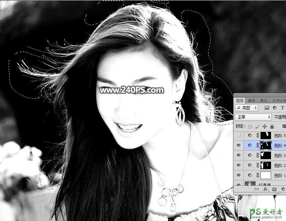
Task: Select the 色阶 5 layer name
Action: [280, 136]
